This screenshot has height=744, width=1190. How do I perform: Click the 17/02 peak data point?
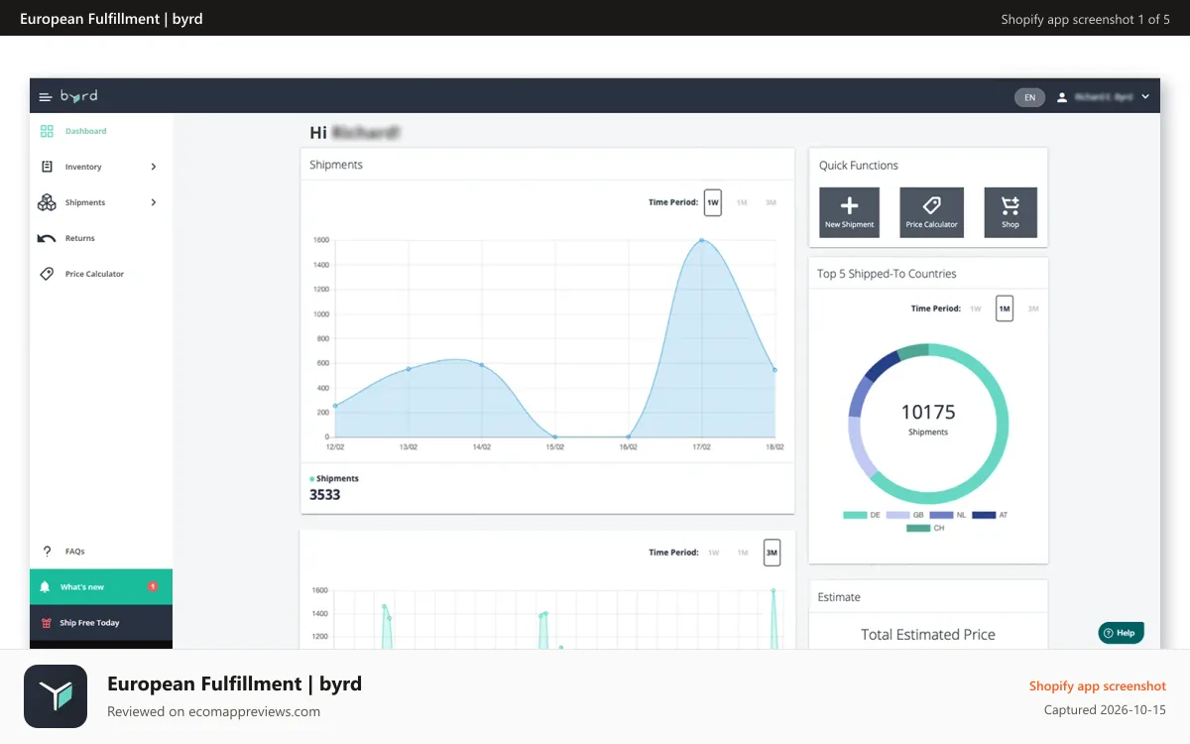click(701, 240)
